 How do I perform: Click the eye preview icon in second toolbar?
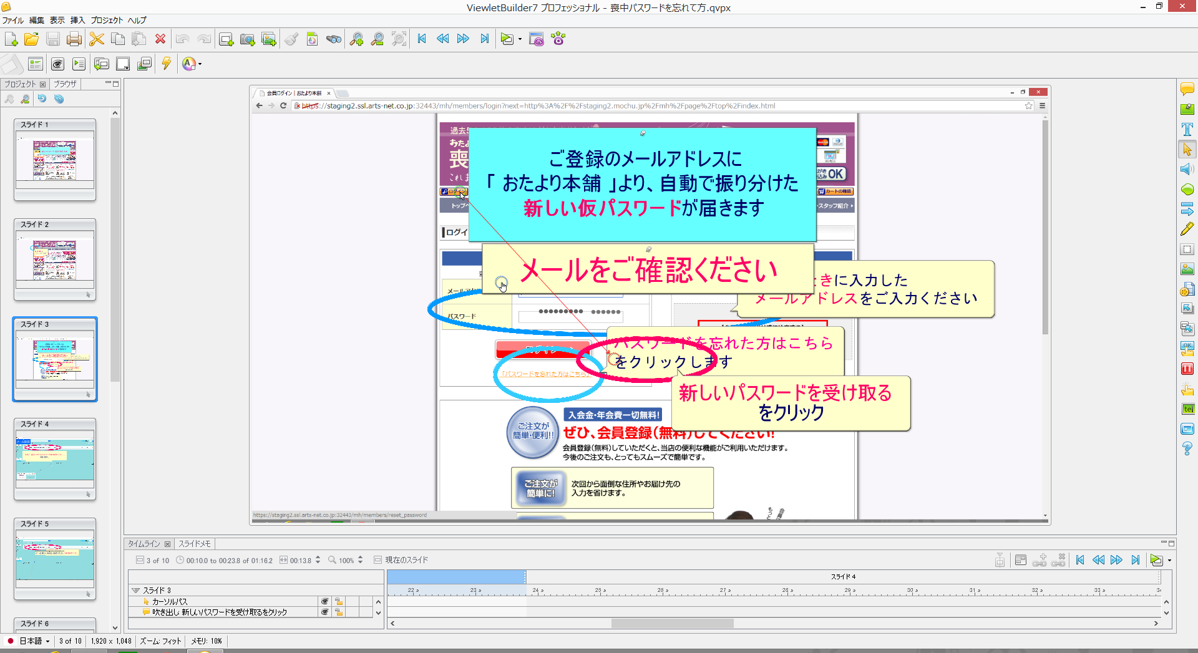tap(57, 64)
